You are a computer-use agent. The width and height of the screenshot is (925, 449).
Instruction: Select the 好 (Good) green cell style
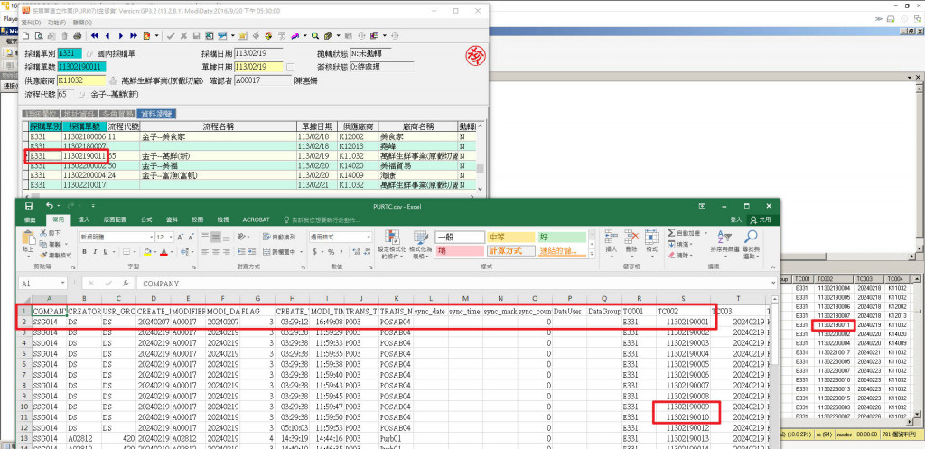[561, 237]
